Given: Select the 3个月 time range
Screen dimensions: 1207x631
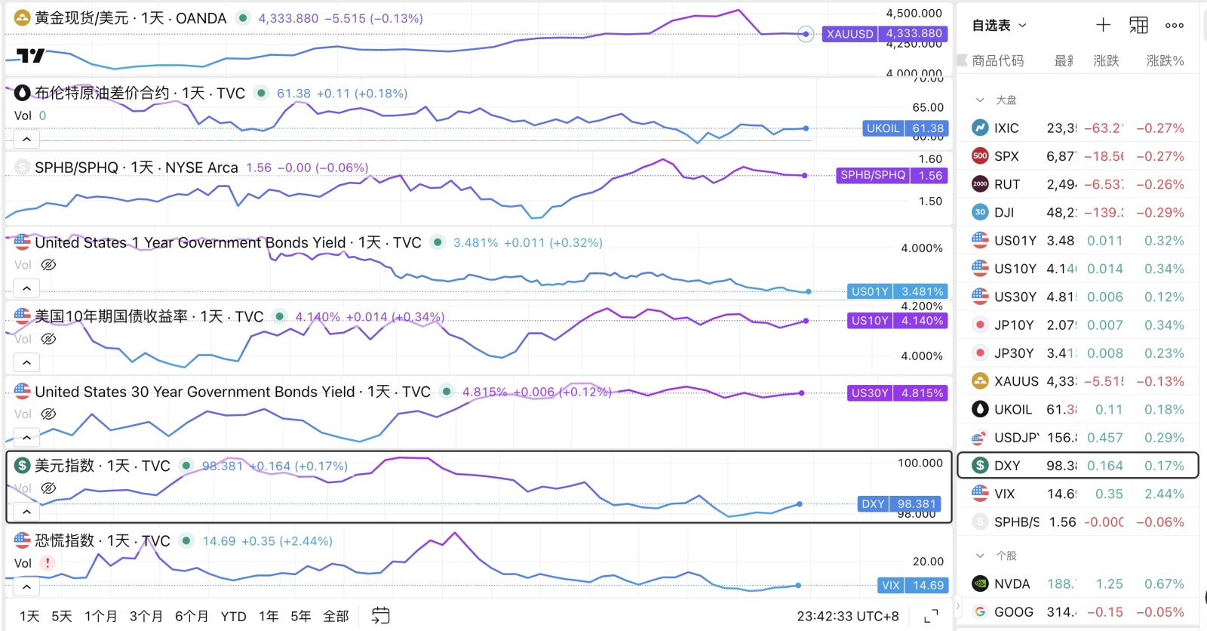Looking at the screenshot, I should click(x=146, y=616).
